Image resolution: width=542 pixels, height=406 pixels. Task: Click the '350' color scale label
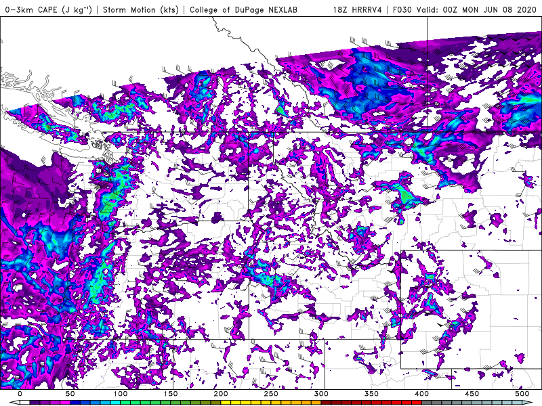[371, 394]
